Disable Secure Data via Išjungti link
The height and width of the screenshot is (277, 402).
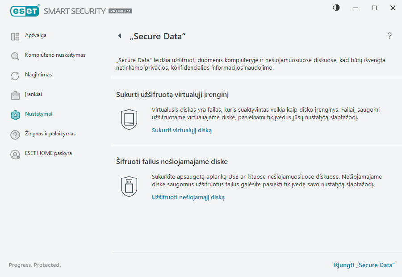(364, 265)
